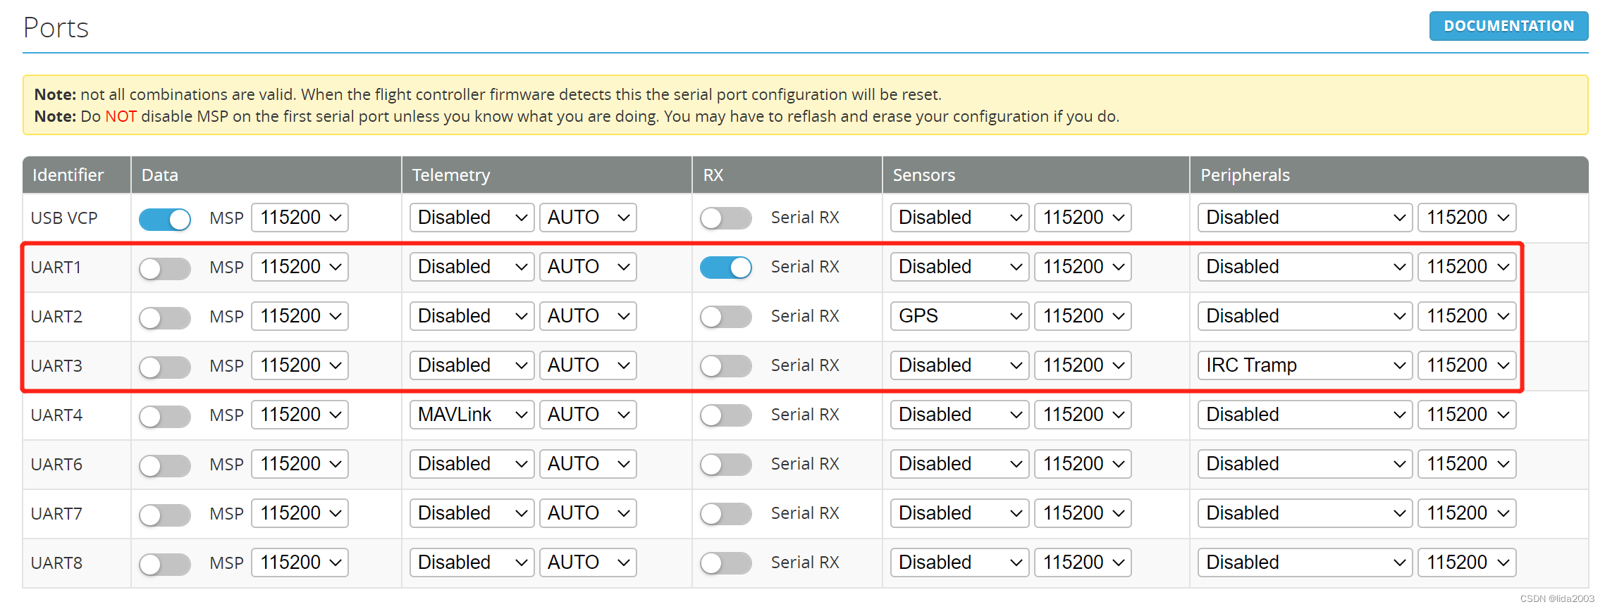Open UART3 peripherals baud rate dropdown

point(1467,365)
